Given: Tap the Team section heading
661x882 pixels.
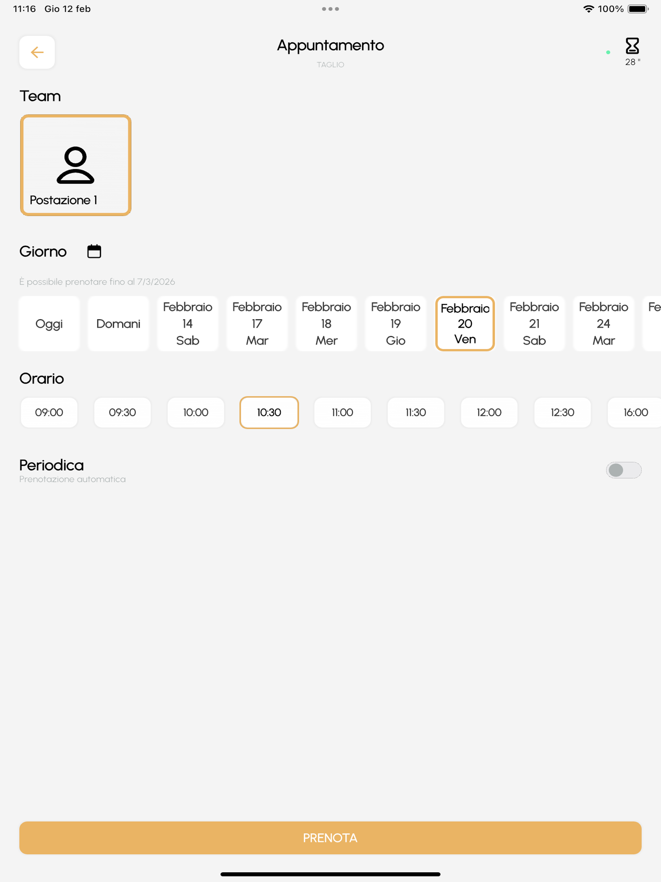Looking at the screenshot, I should [40, 96].
